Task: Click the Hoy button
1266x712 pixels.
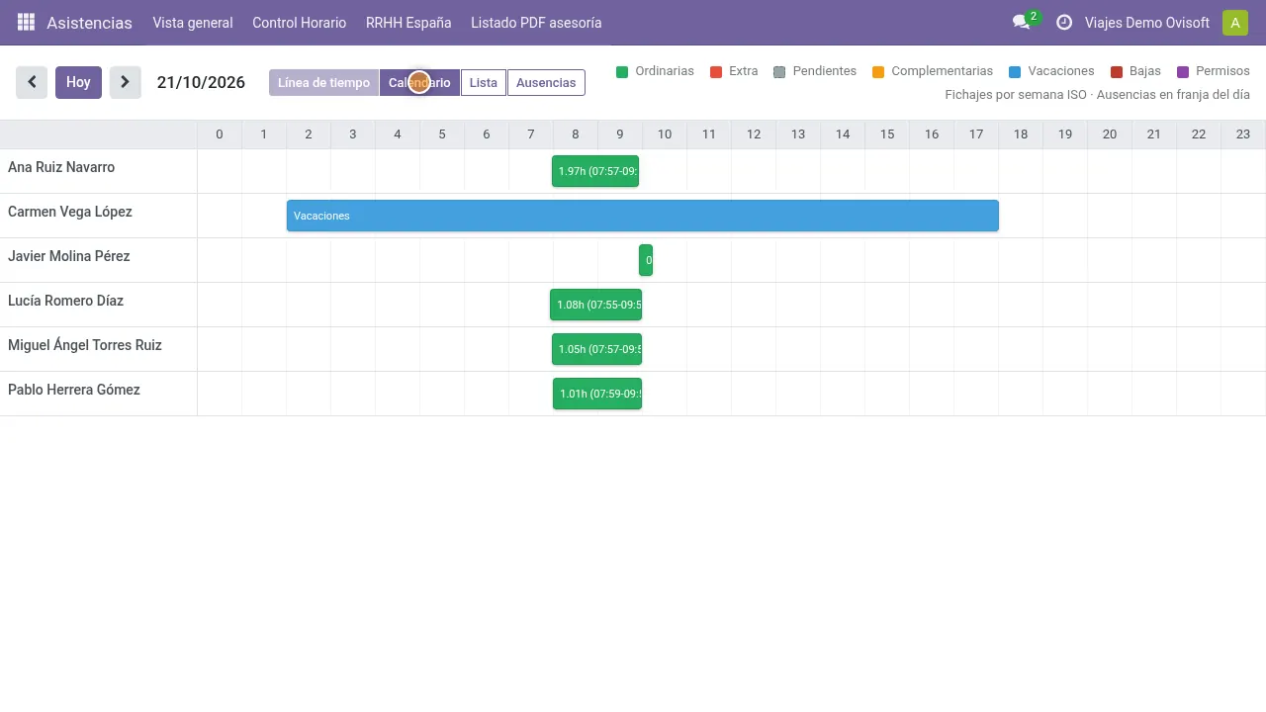Action: pos(78,82)
